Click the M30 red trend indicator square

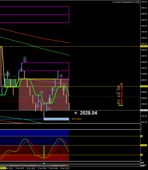pos(122,93)
